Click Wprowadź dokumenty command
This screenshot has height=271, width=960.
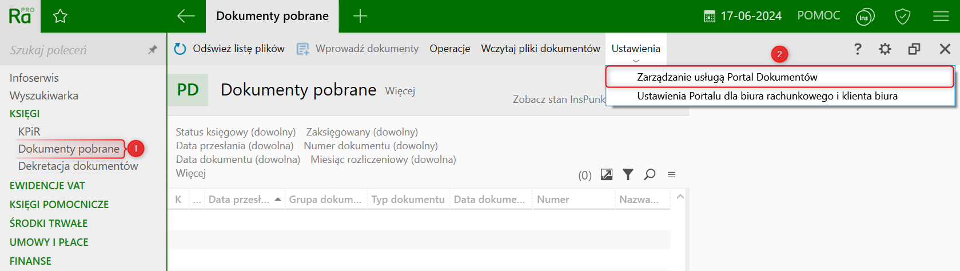click(367, 49)
